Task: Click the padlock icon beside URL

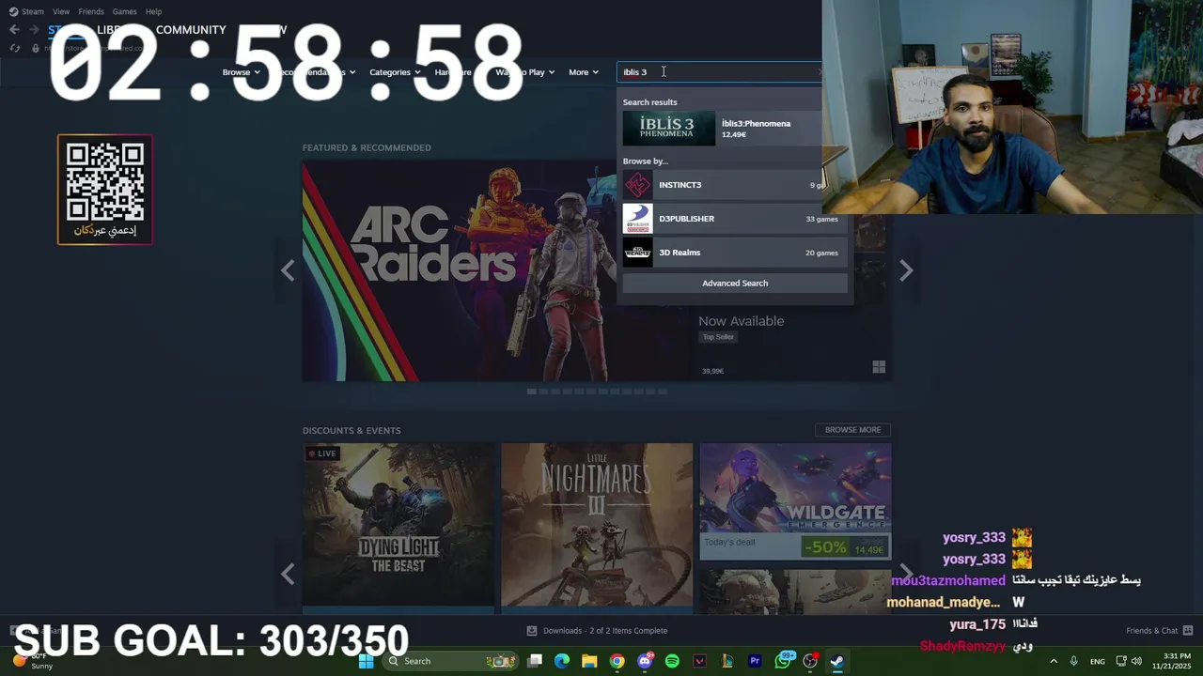Action: (36, 48)
